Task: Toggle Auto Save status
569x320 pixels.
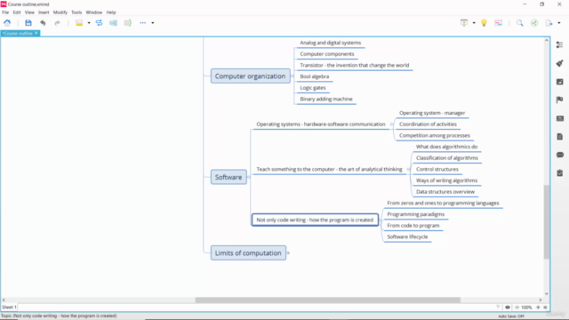Action: [511, 316]
